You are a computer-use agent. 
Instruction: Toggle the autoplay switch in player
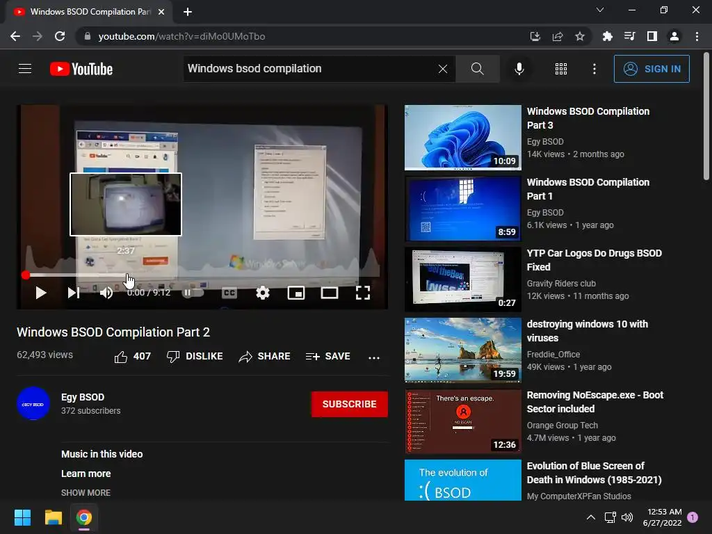pos(193,293)
